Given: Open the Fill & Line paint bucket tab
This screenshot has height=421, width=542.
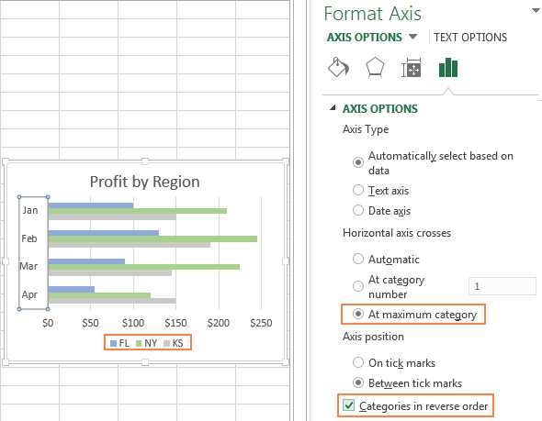Looking at the screenshot, I should [x=338, y=67].
